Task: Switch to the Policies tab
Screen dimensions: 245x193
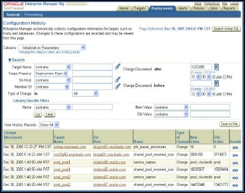Action: (199, 8)
